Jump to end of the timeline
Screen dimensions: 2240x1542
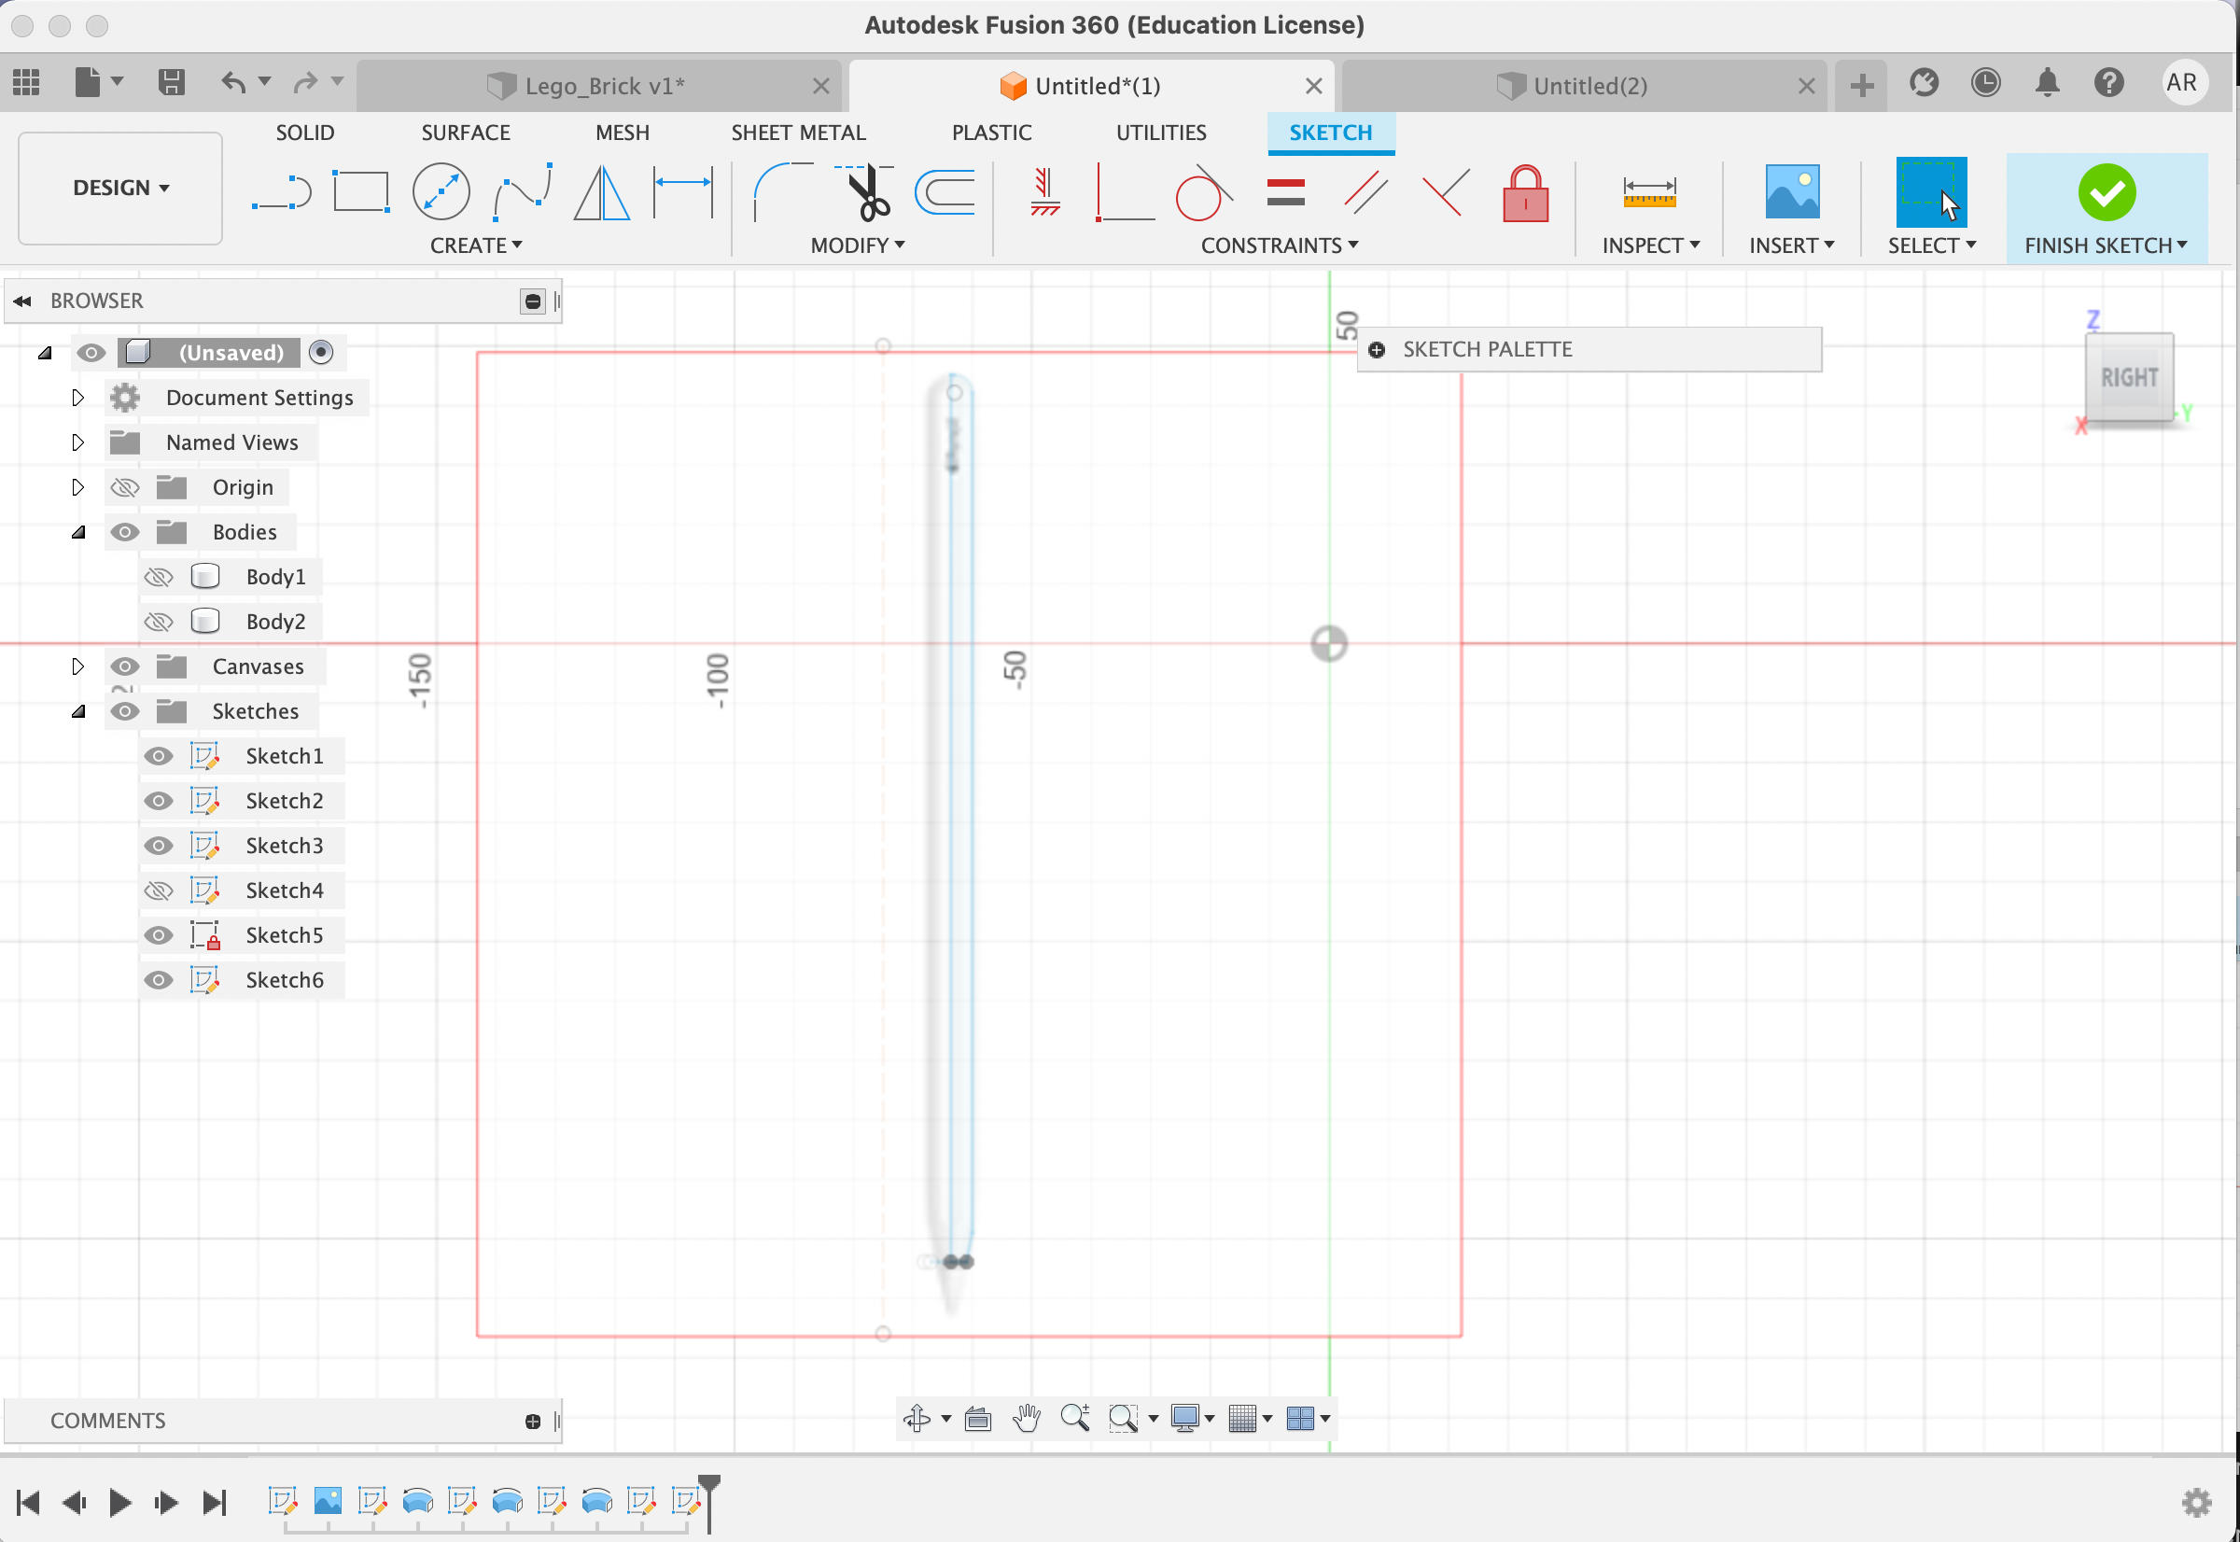(215, 1502)
